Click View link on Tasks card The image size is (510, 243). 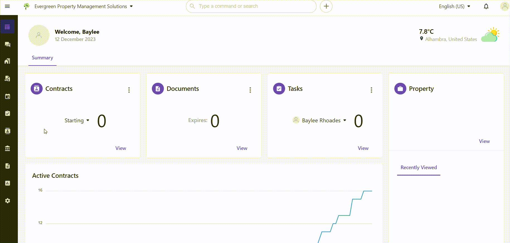click(363, 148)
